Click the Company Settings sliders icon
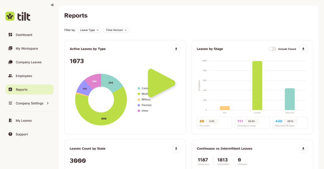The height and width of the screenshot is (169, 324). [x=10, y=103]
